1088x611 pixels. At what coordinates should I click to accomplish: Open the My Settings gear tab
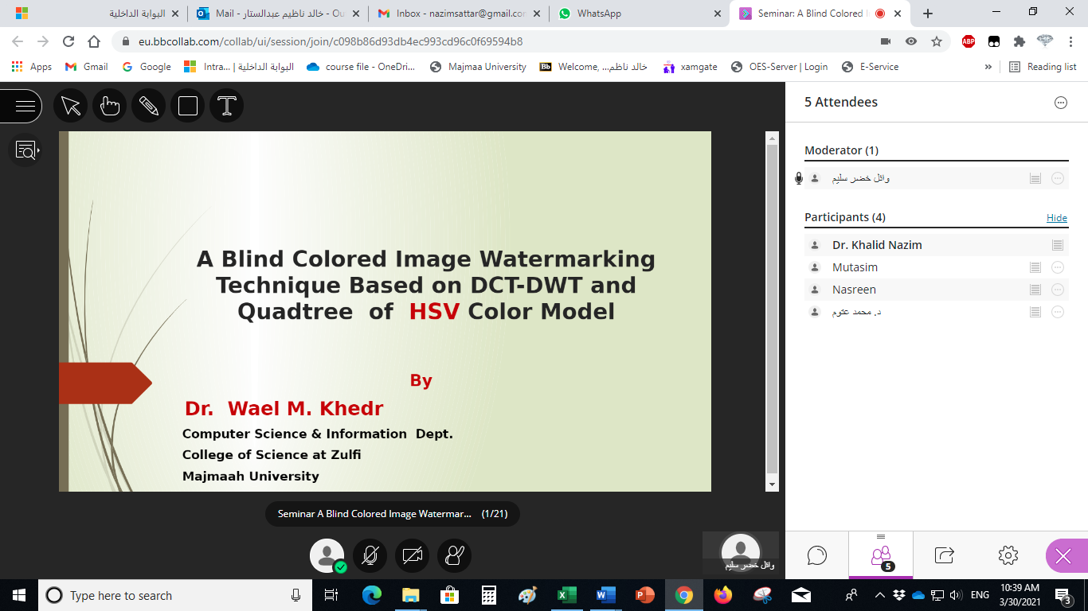(x=1008, y=555)
